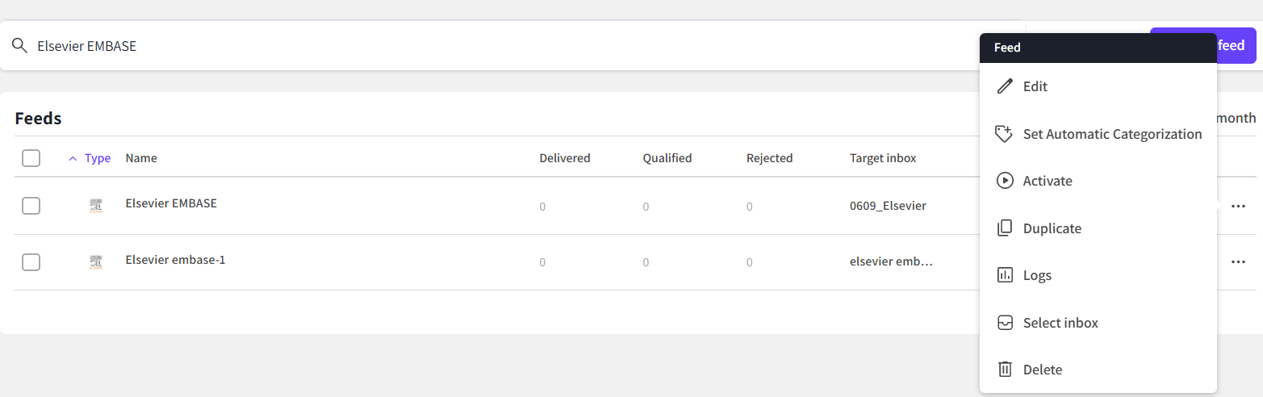Open the Elsevier embase-1 feed name
This screenshot has height=397, width=1263.
coord(175,260)
